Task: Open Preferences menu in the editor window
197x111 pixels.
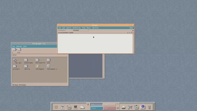Action: click(77, 28)
